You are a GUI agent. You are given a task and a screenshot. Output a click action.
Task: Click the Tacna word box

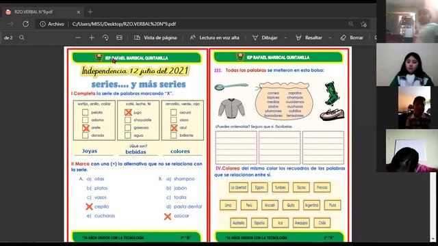click(x=301, y=187)
